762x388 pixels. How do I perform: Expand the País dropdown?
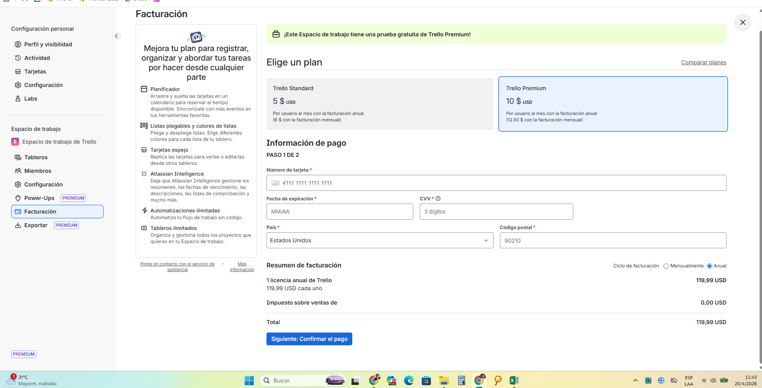click(x=380, y=240)
